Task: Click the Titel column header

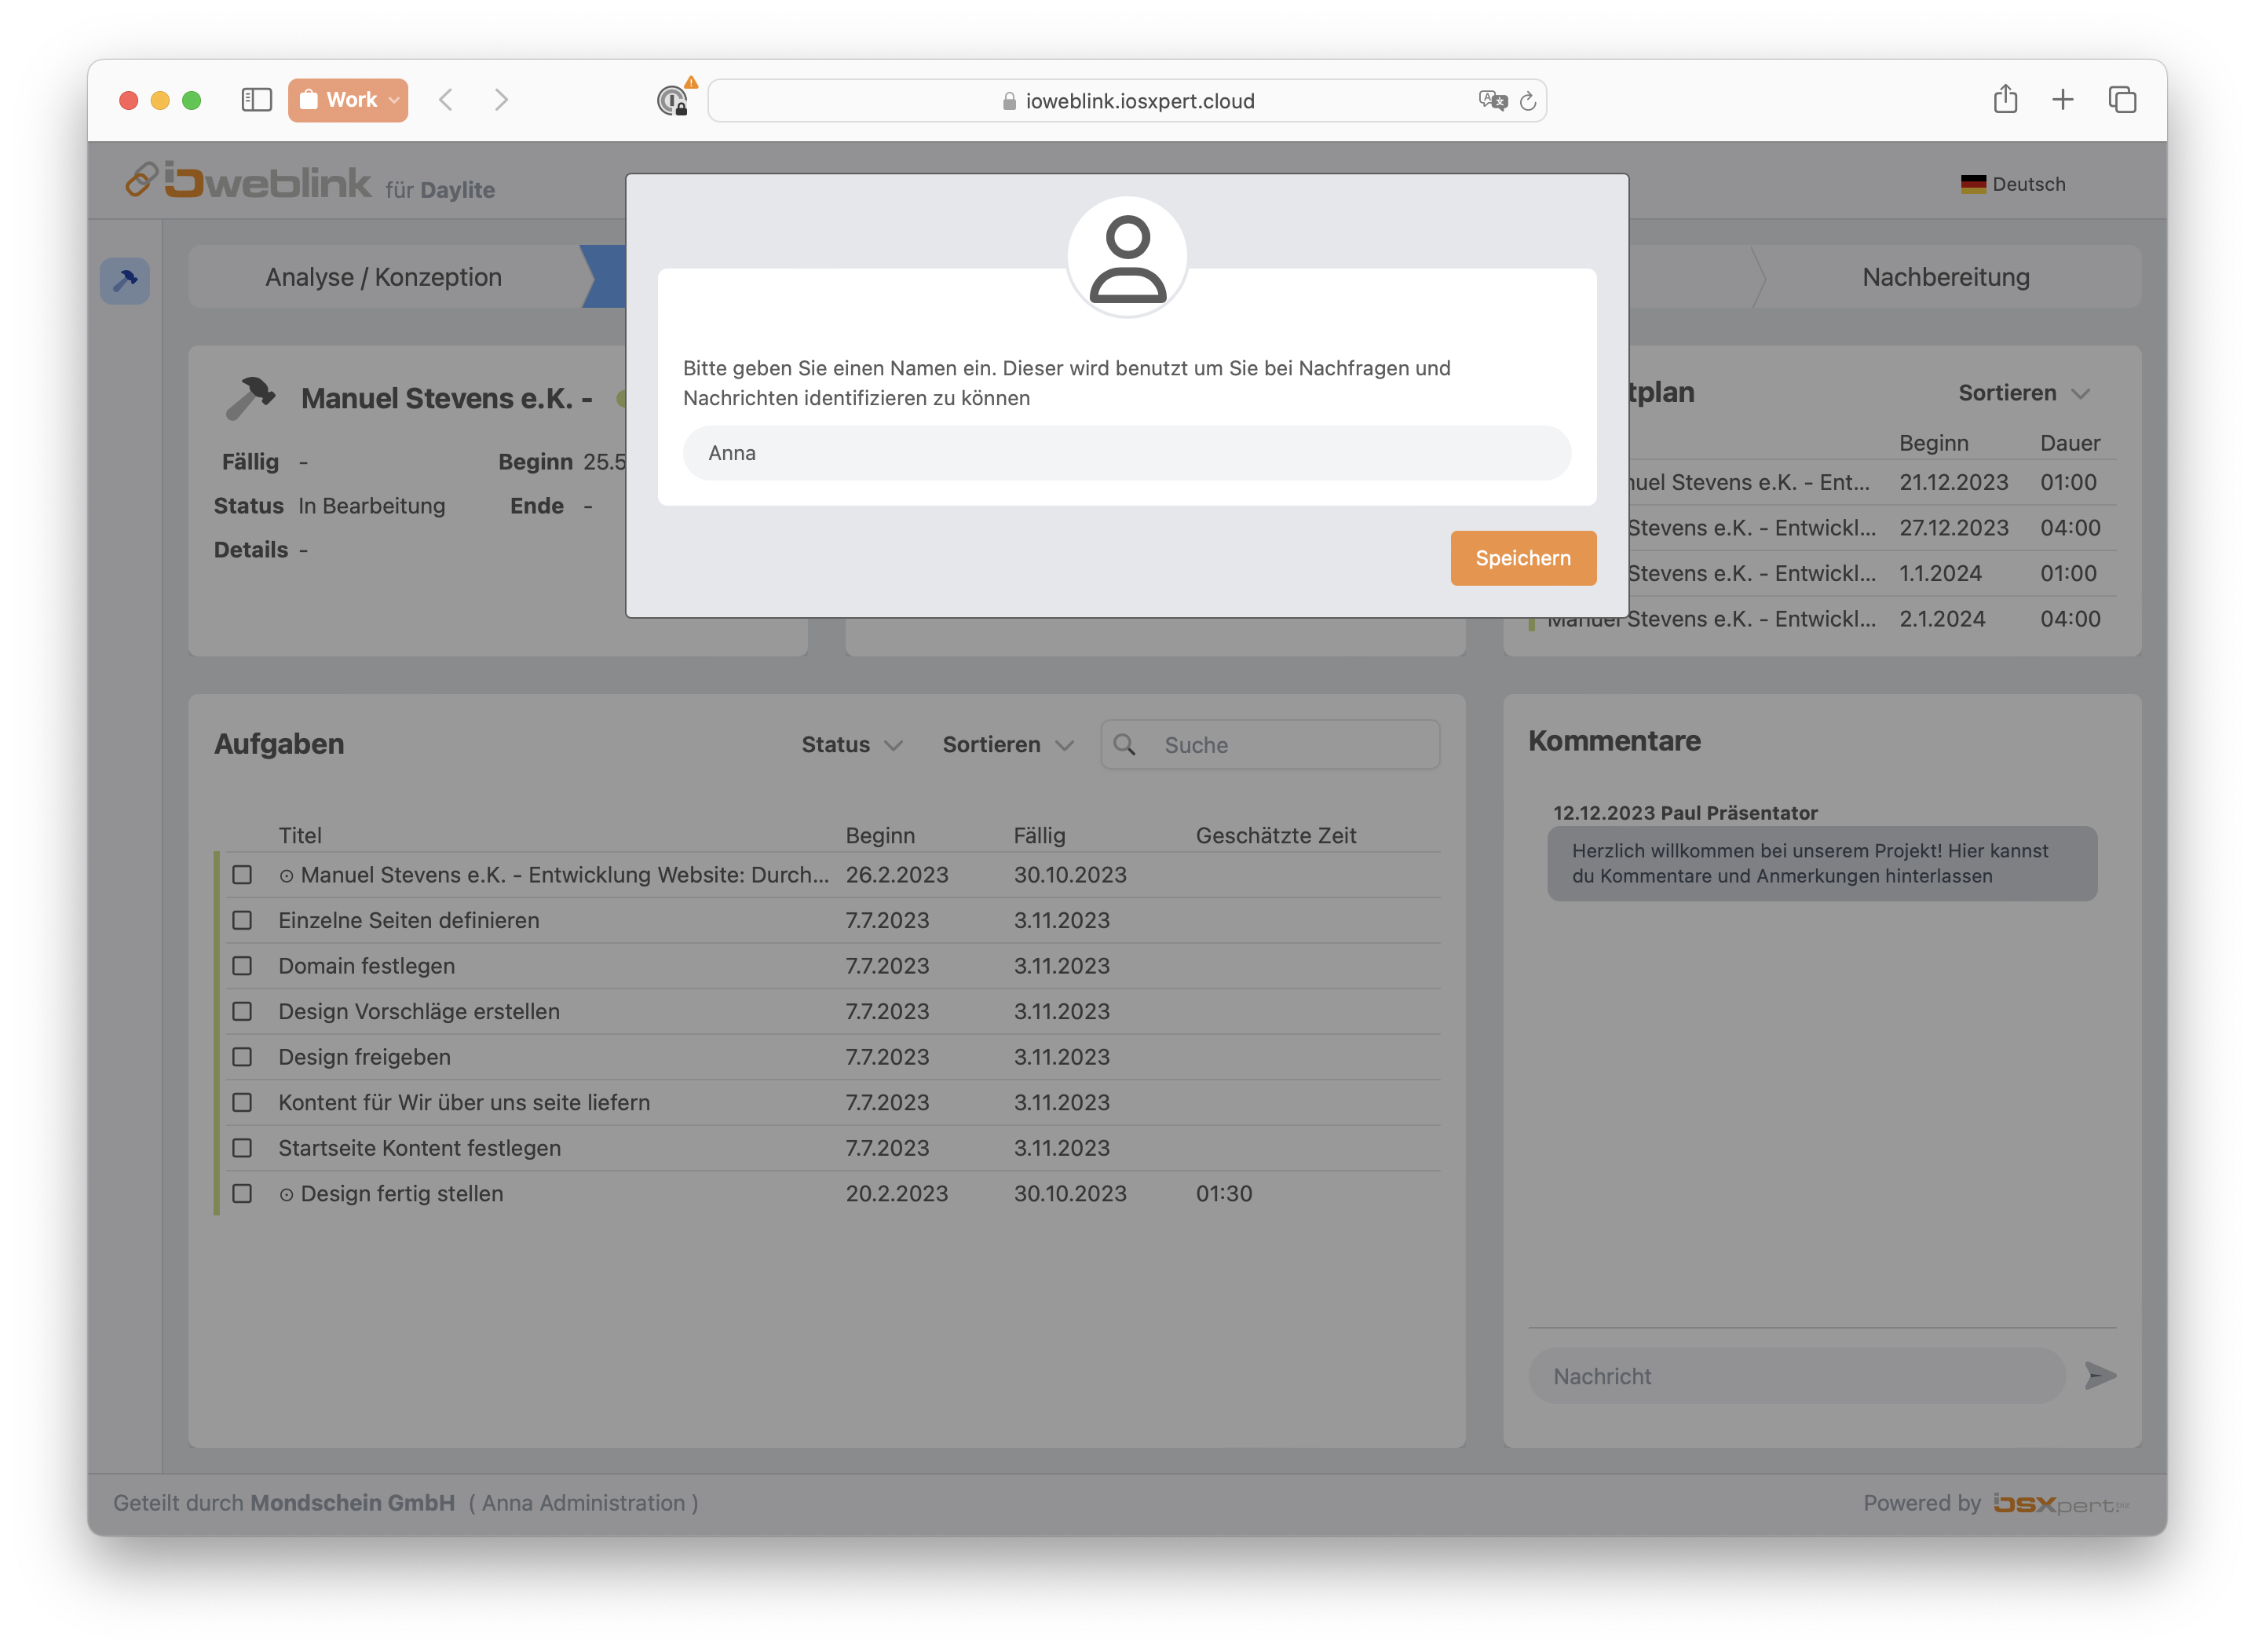Action: tap(300, 836)
